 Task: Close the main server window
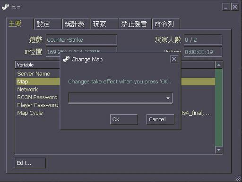[x=235, y=7]
